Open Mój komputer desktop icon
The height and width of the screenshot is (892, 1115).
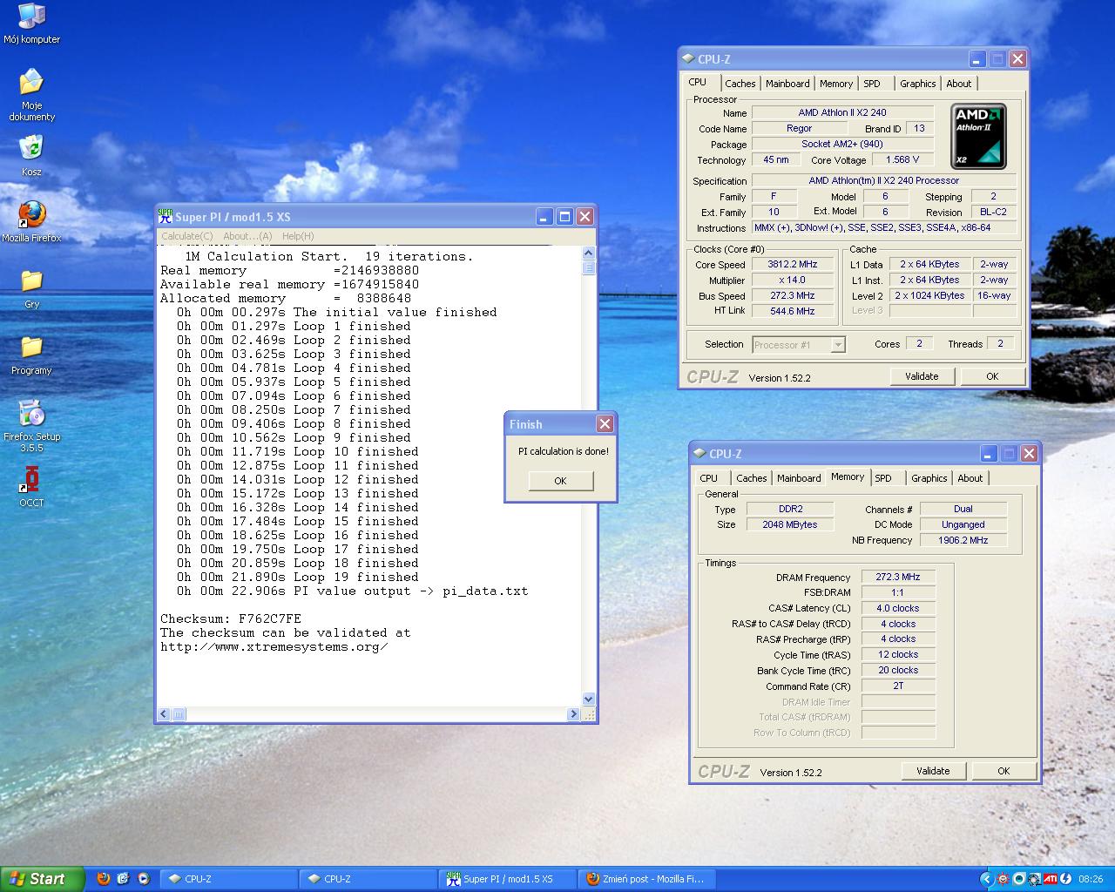click(x=31, y=17)
